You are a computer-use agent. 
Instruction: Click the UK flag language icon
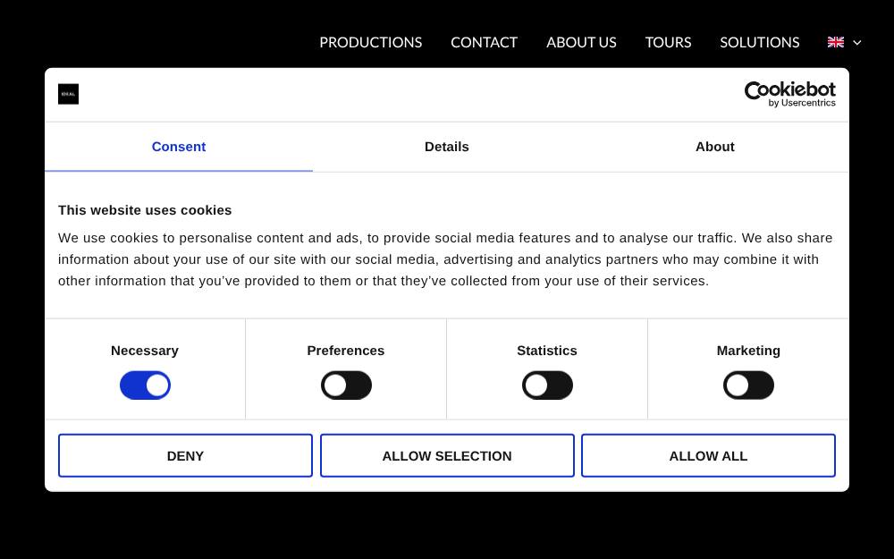click(x=835, y=42)
